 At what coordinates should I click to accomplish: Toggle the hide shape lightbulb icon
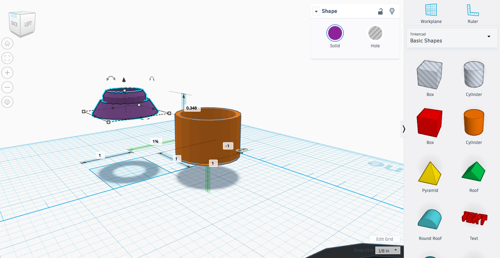392,11
